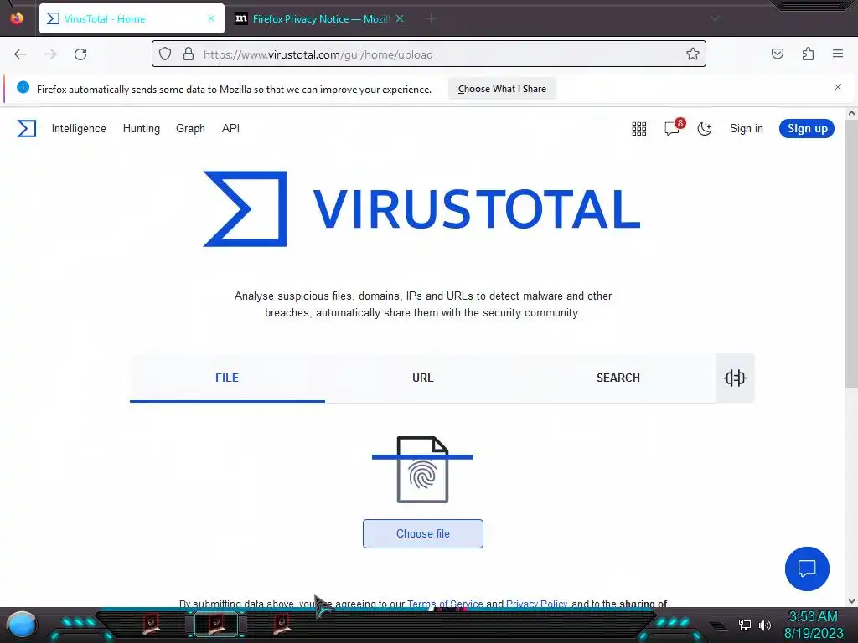Bookmark this page with star icon
Viewport: 858px width, 643px height.
(x=693, y=54)
